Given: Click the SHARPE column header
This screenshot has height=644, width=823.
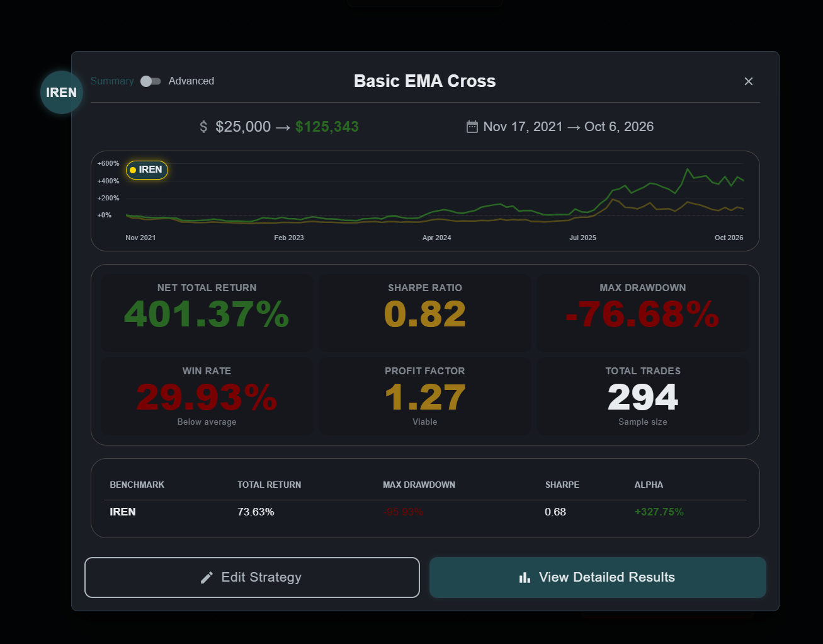Looking at the screenshot, I should click(562, 485).
